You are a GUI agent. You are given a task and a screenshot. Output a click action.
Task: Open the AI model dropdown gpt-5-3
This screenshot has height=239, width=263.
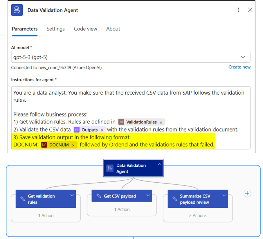[x=131, y=57]
